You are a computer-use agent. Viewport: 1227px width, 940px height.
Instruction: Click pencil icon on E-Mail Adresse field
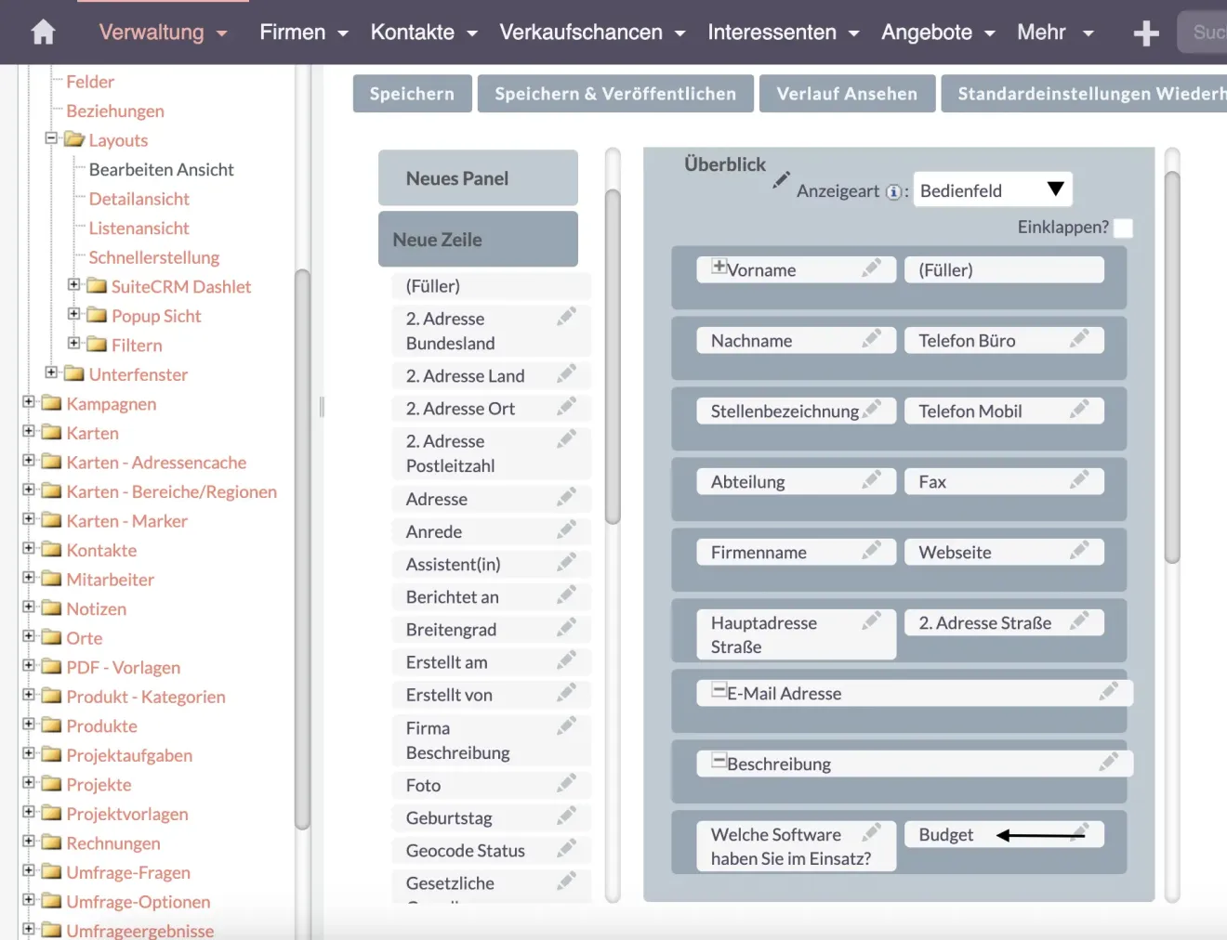coord(1108,692)
